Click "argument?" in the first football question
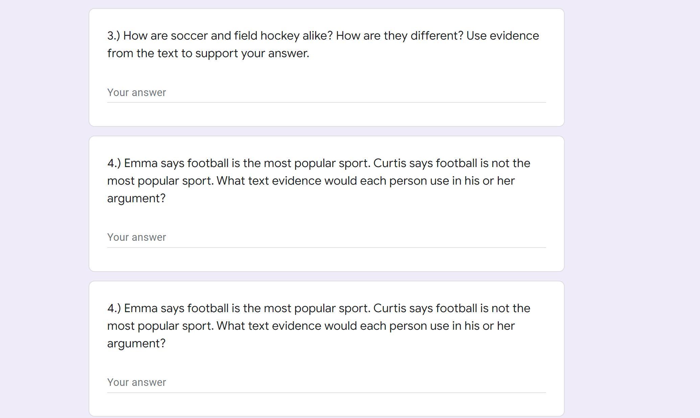 point(136,199)
